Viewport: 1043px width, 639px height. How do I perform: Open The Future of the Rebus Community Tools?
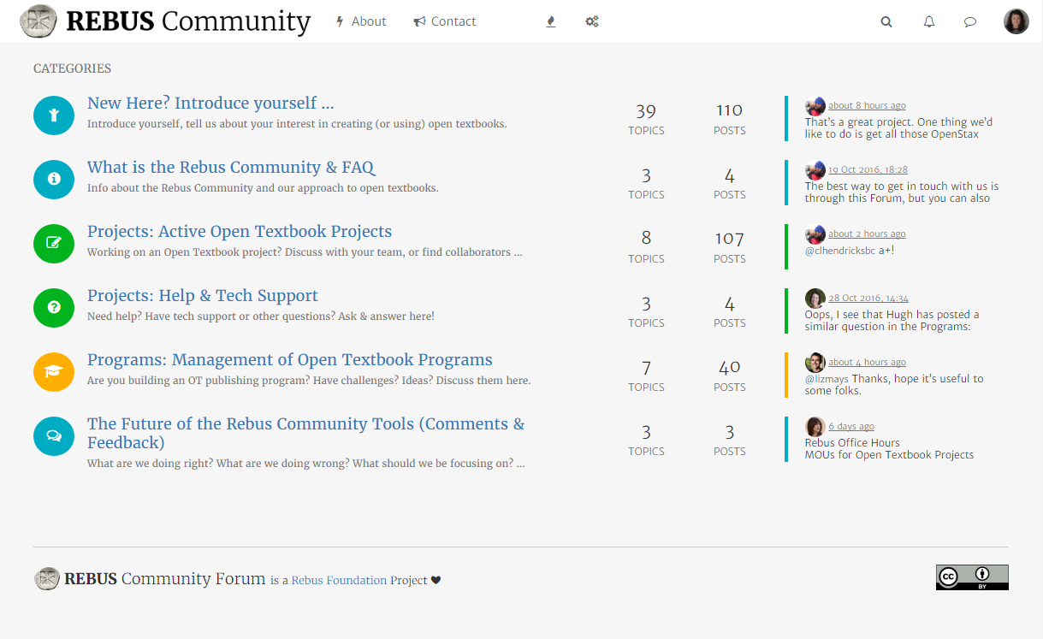[306, 434]
